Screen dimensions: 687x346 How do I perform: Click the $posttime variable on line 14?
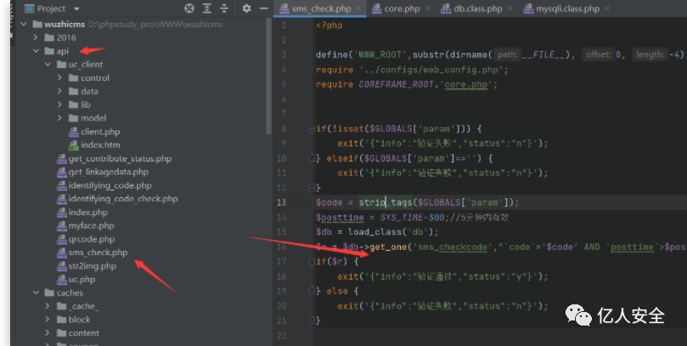point(340,218)
